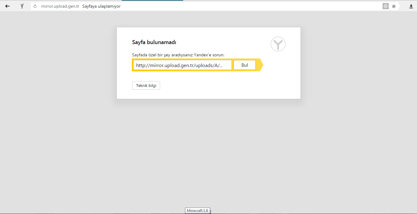The width and height of the screenshot is (417, 214).
Task: Click 'Sayfaya ulaşılamıyor' title text
Action: pyautogui.click(x=101, y=6)
